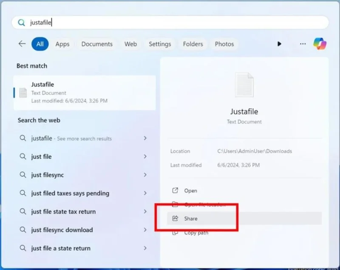
Task: Switch to the Settings filter
Action: click(x=160, y=44)
